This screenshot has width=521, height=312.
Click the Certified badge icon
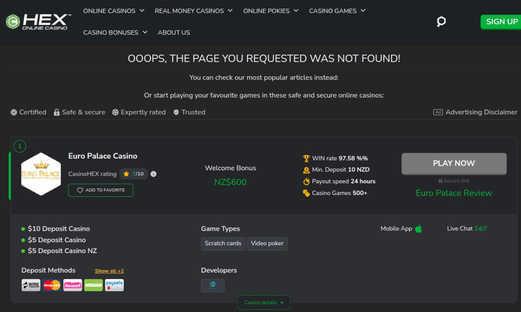(x=14, y=113)
